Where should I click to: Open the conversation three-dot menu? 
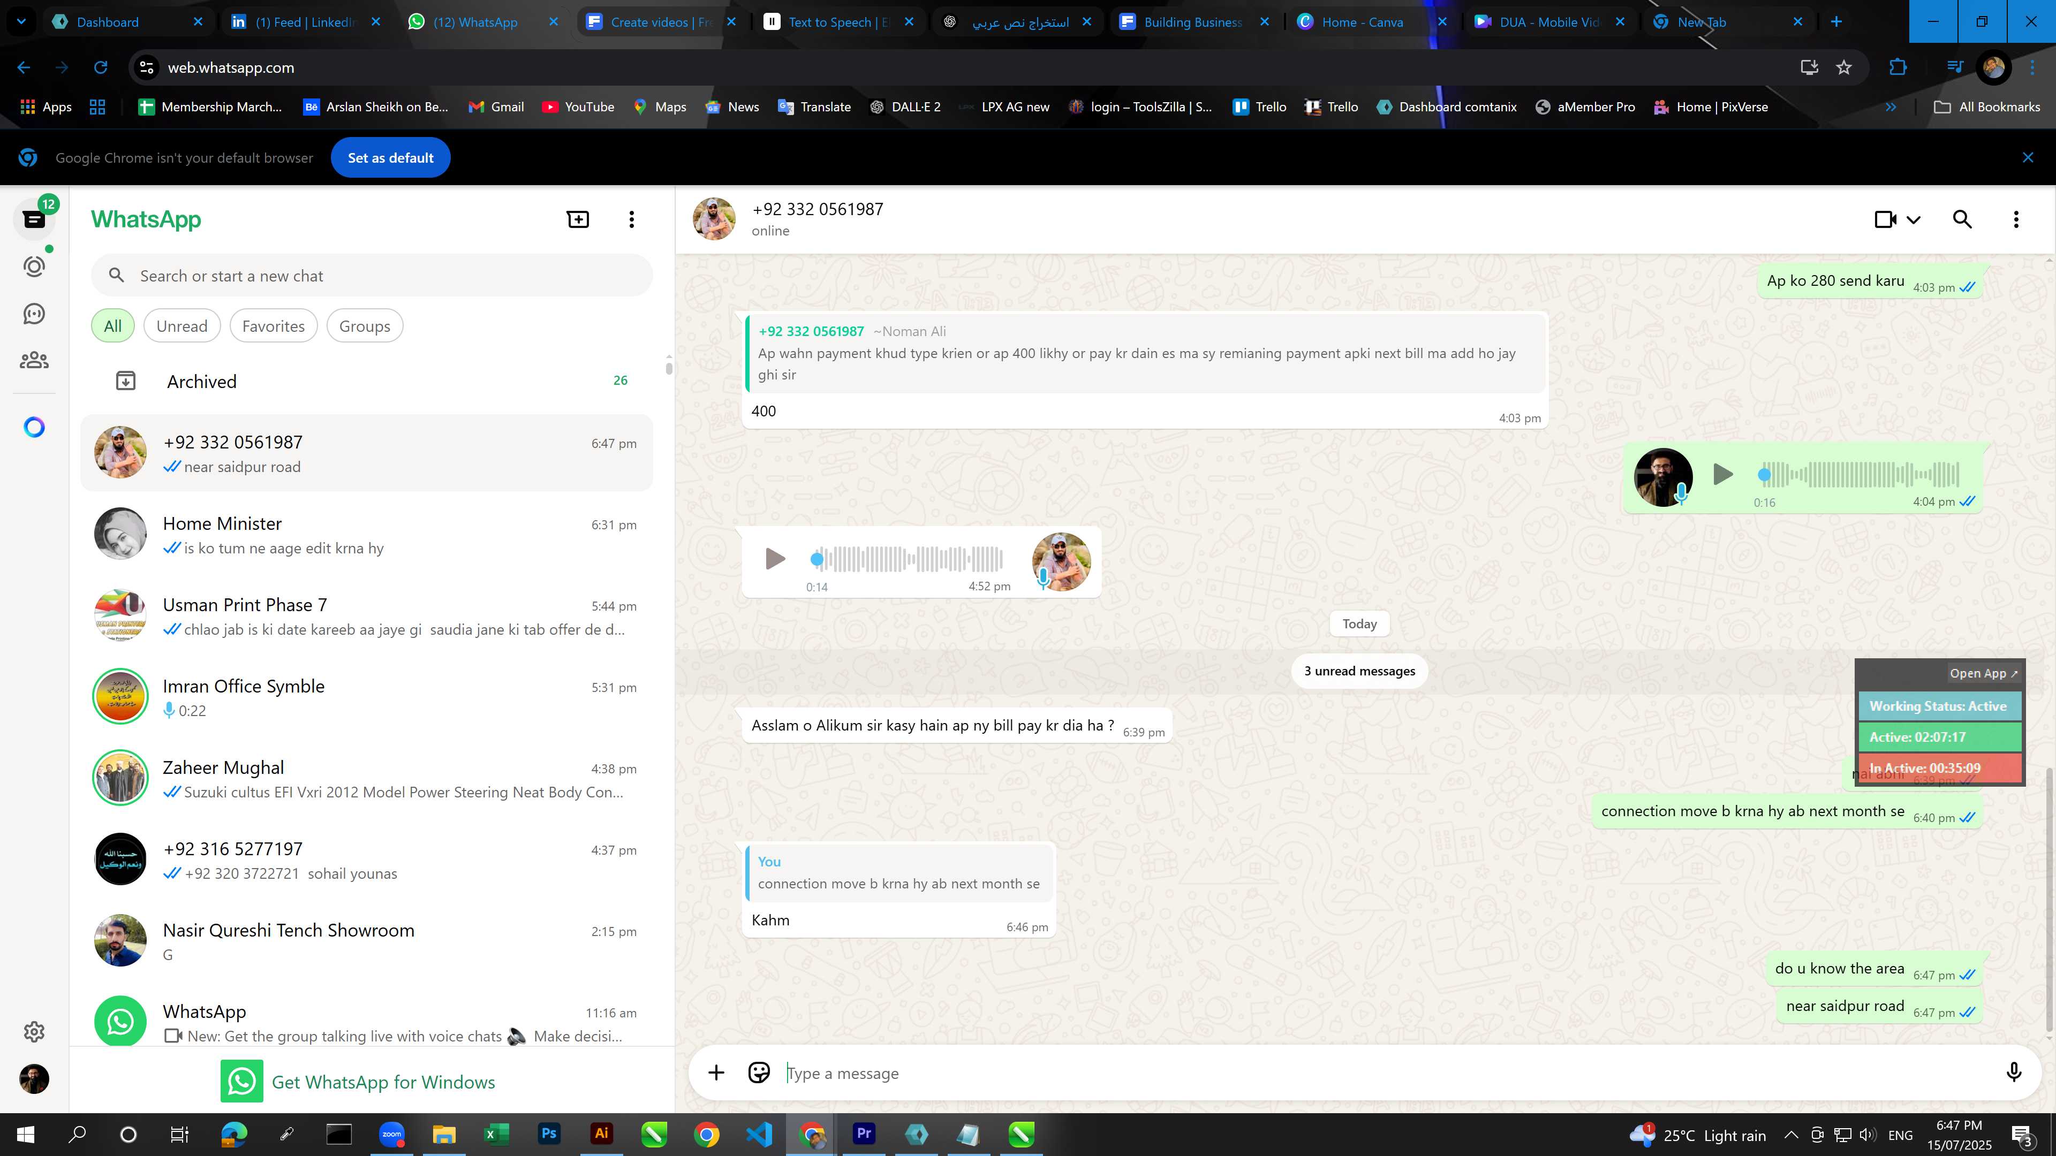[x=2016, y=219]
